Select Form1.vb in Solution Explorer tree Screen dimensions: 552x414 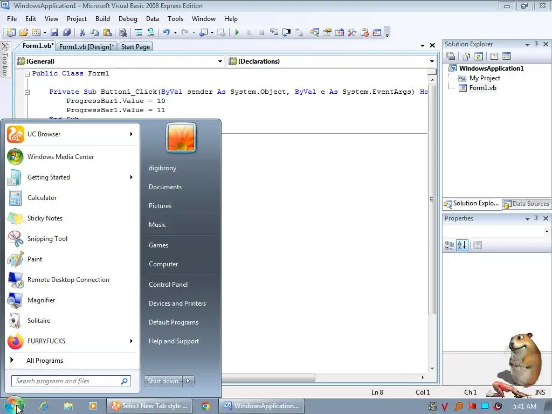click(x=482, y=88)
